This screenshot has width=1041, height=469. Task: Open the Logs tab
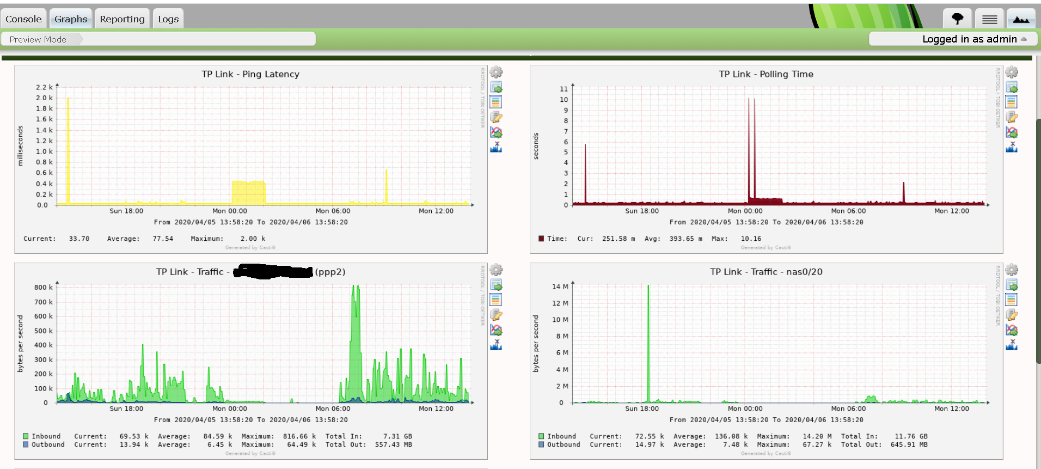pyautogui.click(x=168, y=19)
